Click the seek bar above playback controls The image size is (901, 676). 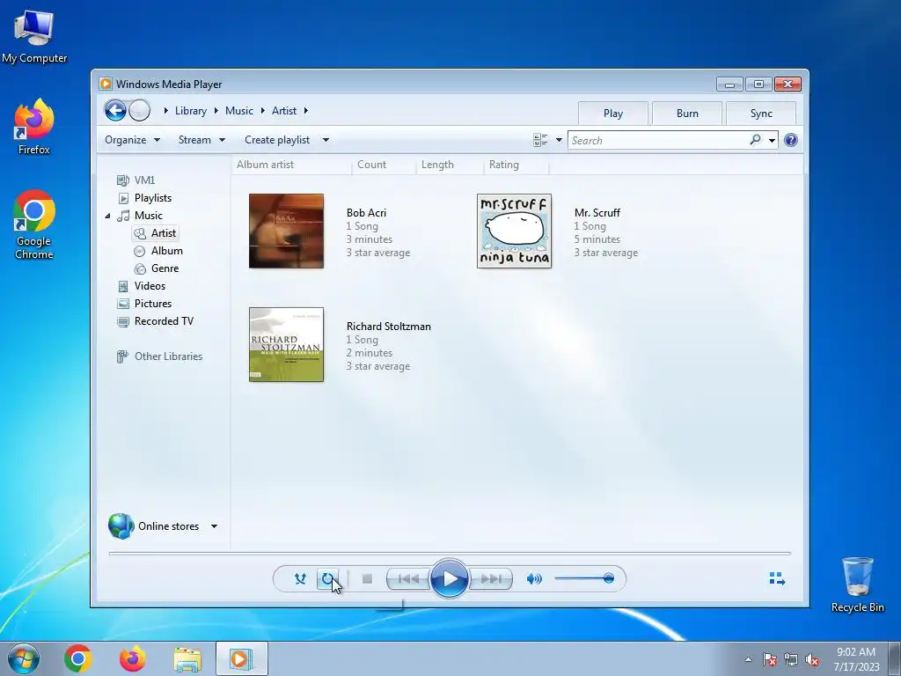450,554
